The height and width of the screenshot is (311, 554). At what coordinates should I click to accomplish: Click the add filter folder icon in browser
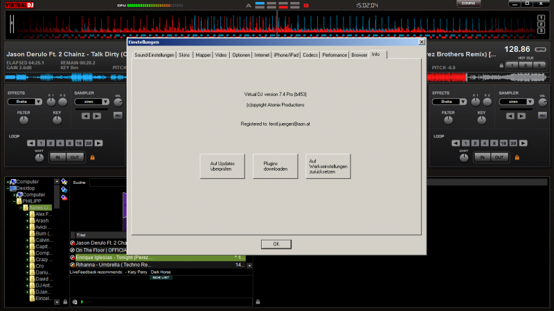64,189
